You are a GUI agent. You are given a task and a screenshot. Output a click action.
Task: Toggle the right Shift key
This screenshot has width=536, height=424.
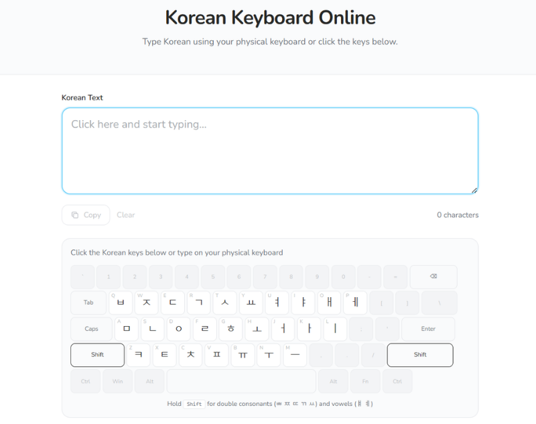[419, 355]
